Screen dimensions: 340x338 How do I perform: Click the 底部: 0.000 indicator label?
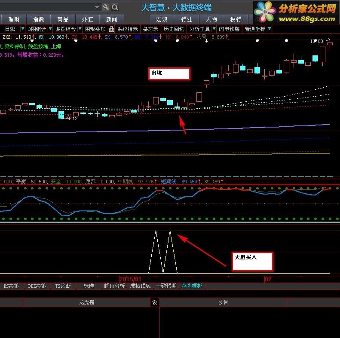[x=100, y=182]
